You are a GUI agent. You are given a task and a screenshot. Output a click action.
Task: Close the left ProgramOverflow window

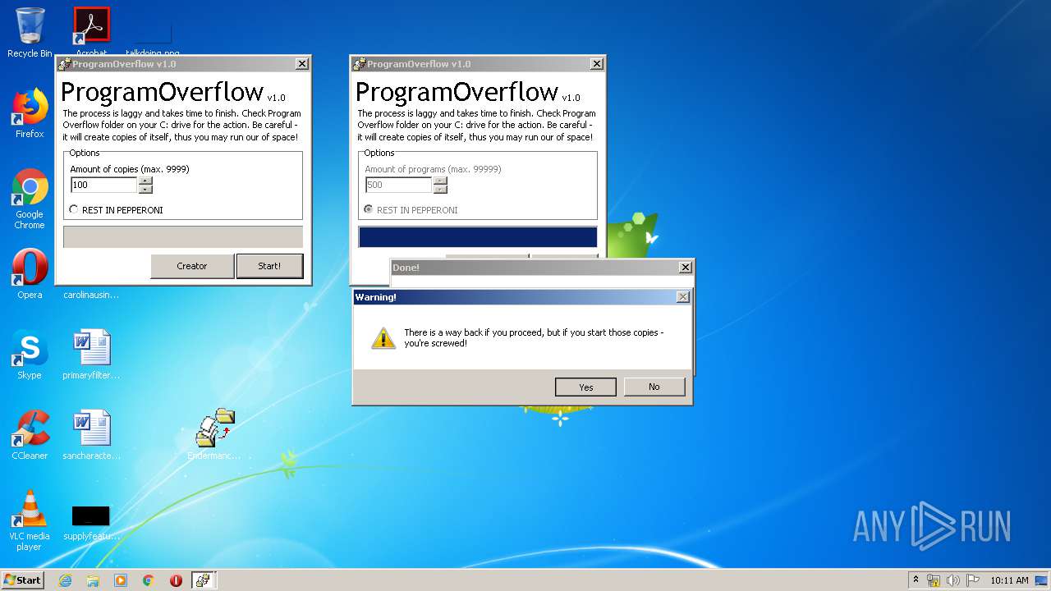pyautogui.click(x=302, y=64)
